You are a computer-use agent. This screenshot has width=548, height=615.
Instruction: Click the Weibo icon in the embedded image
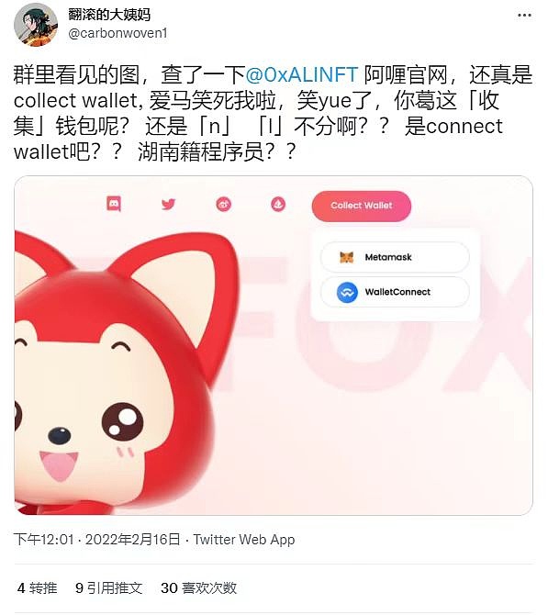click(x=224, y=204)
